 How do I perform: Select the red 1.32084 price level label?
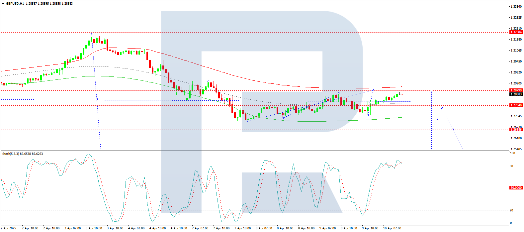pyautogui.click(x=516, y=32)
